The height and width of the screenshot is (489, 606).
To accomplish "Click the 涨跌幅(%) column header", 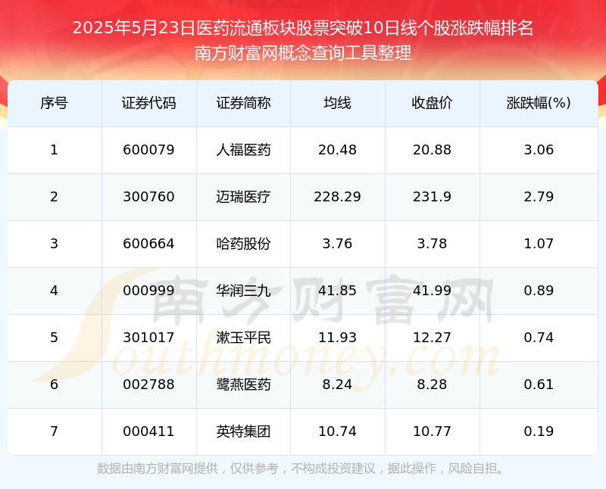I will click(x=539, y=103).
